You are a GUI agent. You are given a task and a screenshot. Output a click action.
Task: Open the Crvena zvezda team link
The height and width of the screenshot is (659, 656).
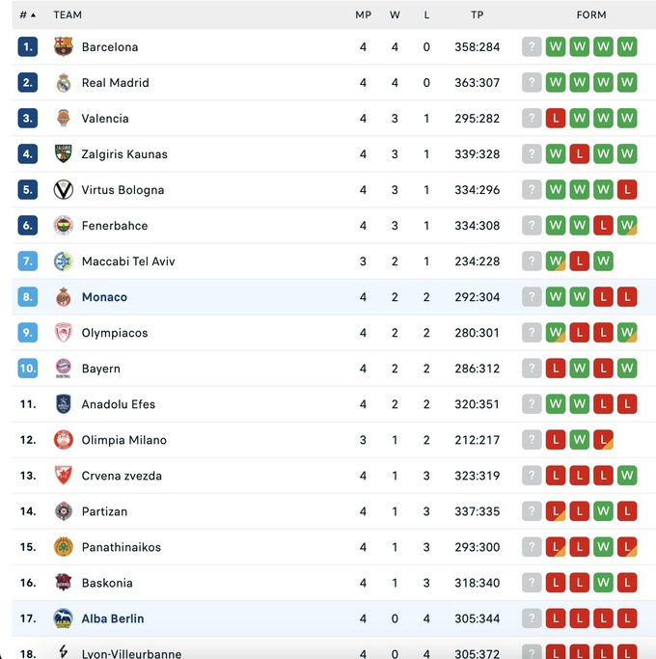point(122,476)
